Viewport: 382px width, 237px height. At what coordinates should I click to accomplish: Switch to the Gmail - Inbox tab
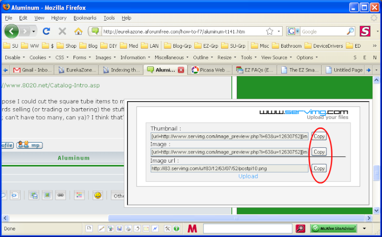32,70
